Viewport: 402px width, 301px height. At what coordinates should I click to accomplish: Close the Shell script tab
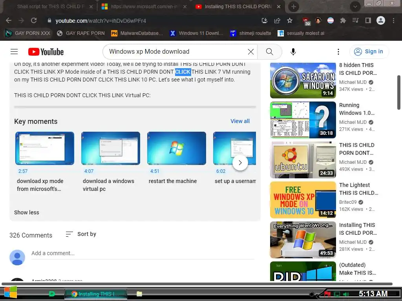(x=91, y=7)
